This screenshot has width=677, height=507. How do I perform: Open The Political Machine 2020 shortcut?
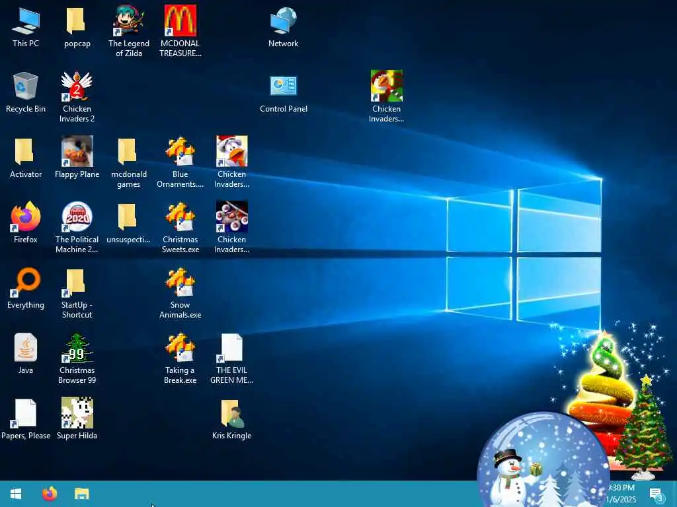77,228
